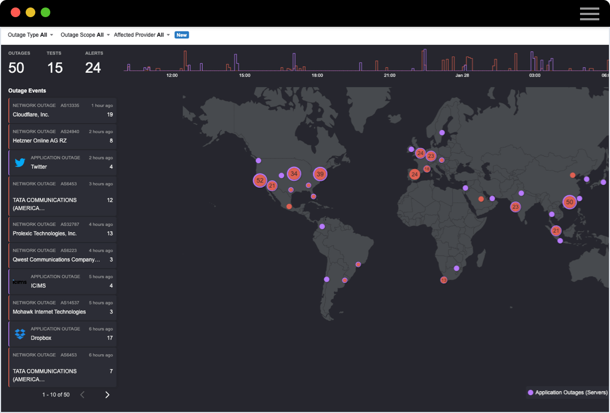Show the Tests count of 15

pos(55,67)
